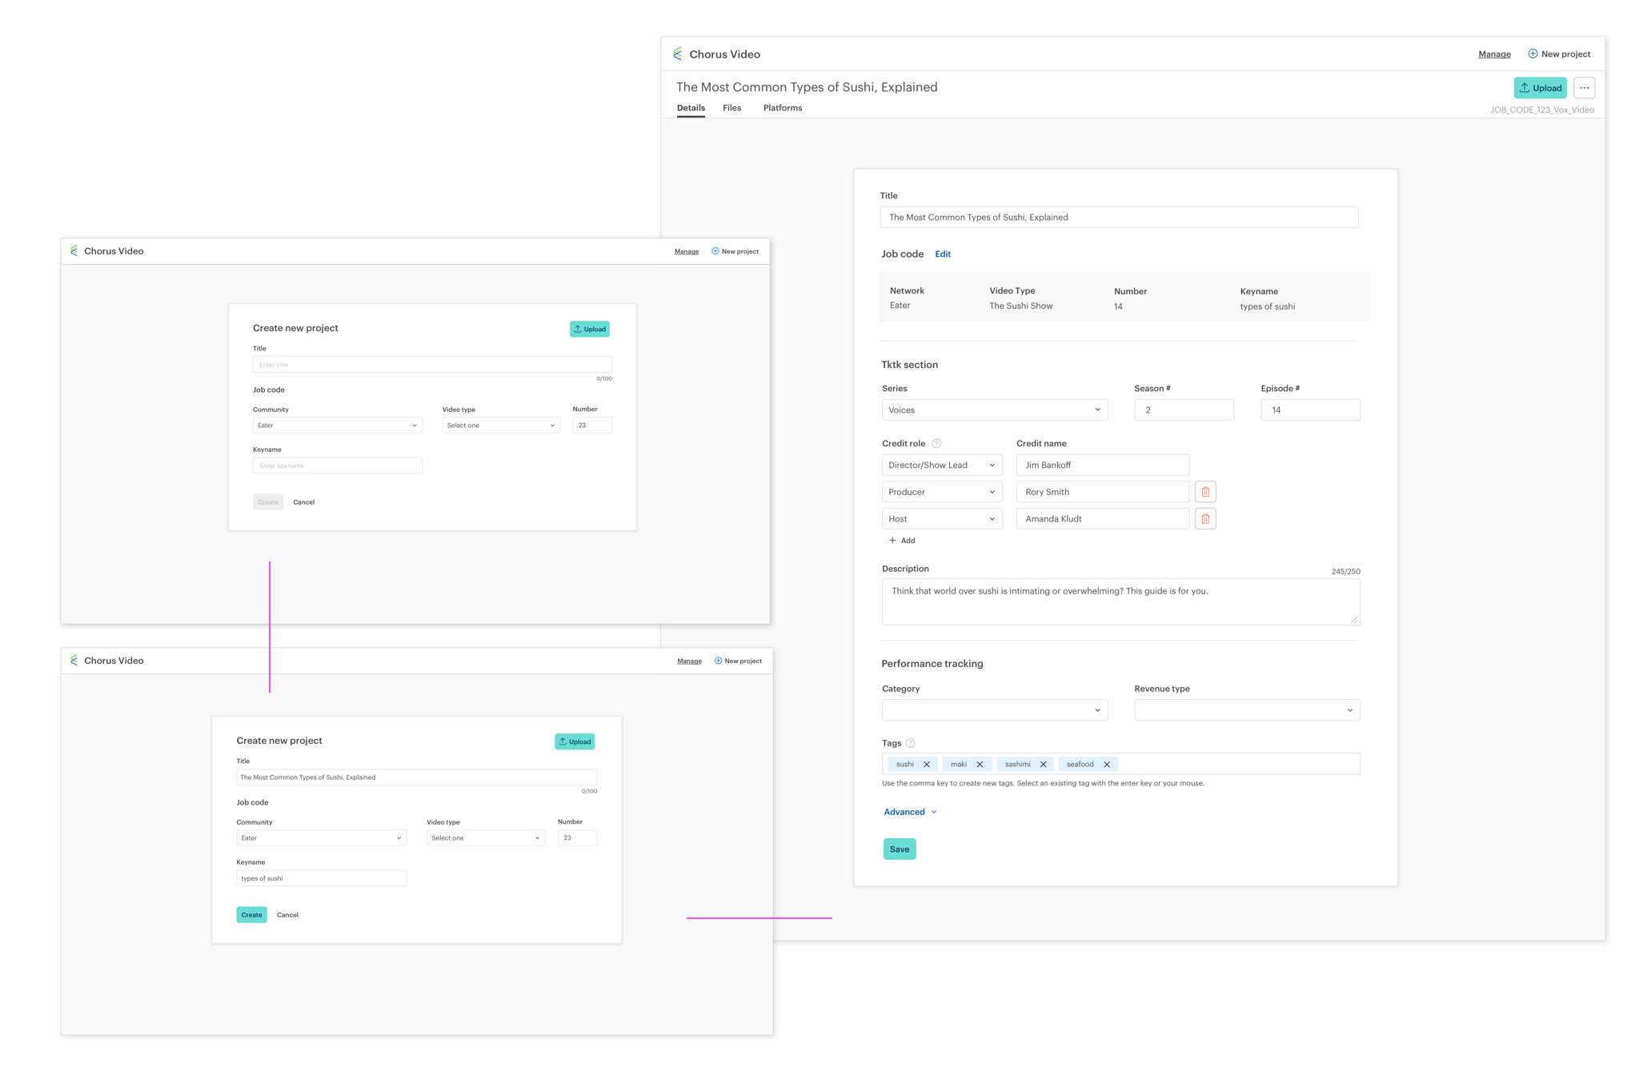Click New project in the details window

point(1559,54)
